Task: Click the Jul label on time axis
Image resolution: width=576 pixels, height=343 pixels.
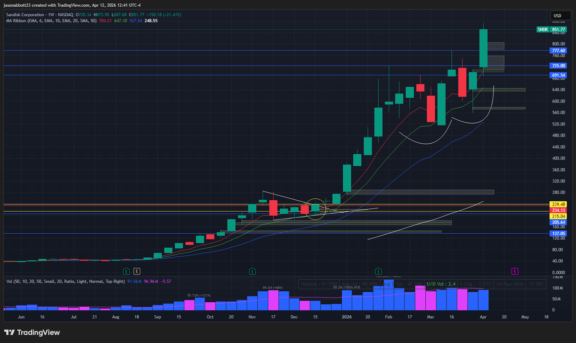Action: tap(73, 317)
